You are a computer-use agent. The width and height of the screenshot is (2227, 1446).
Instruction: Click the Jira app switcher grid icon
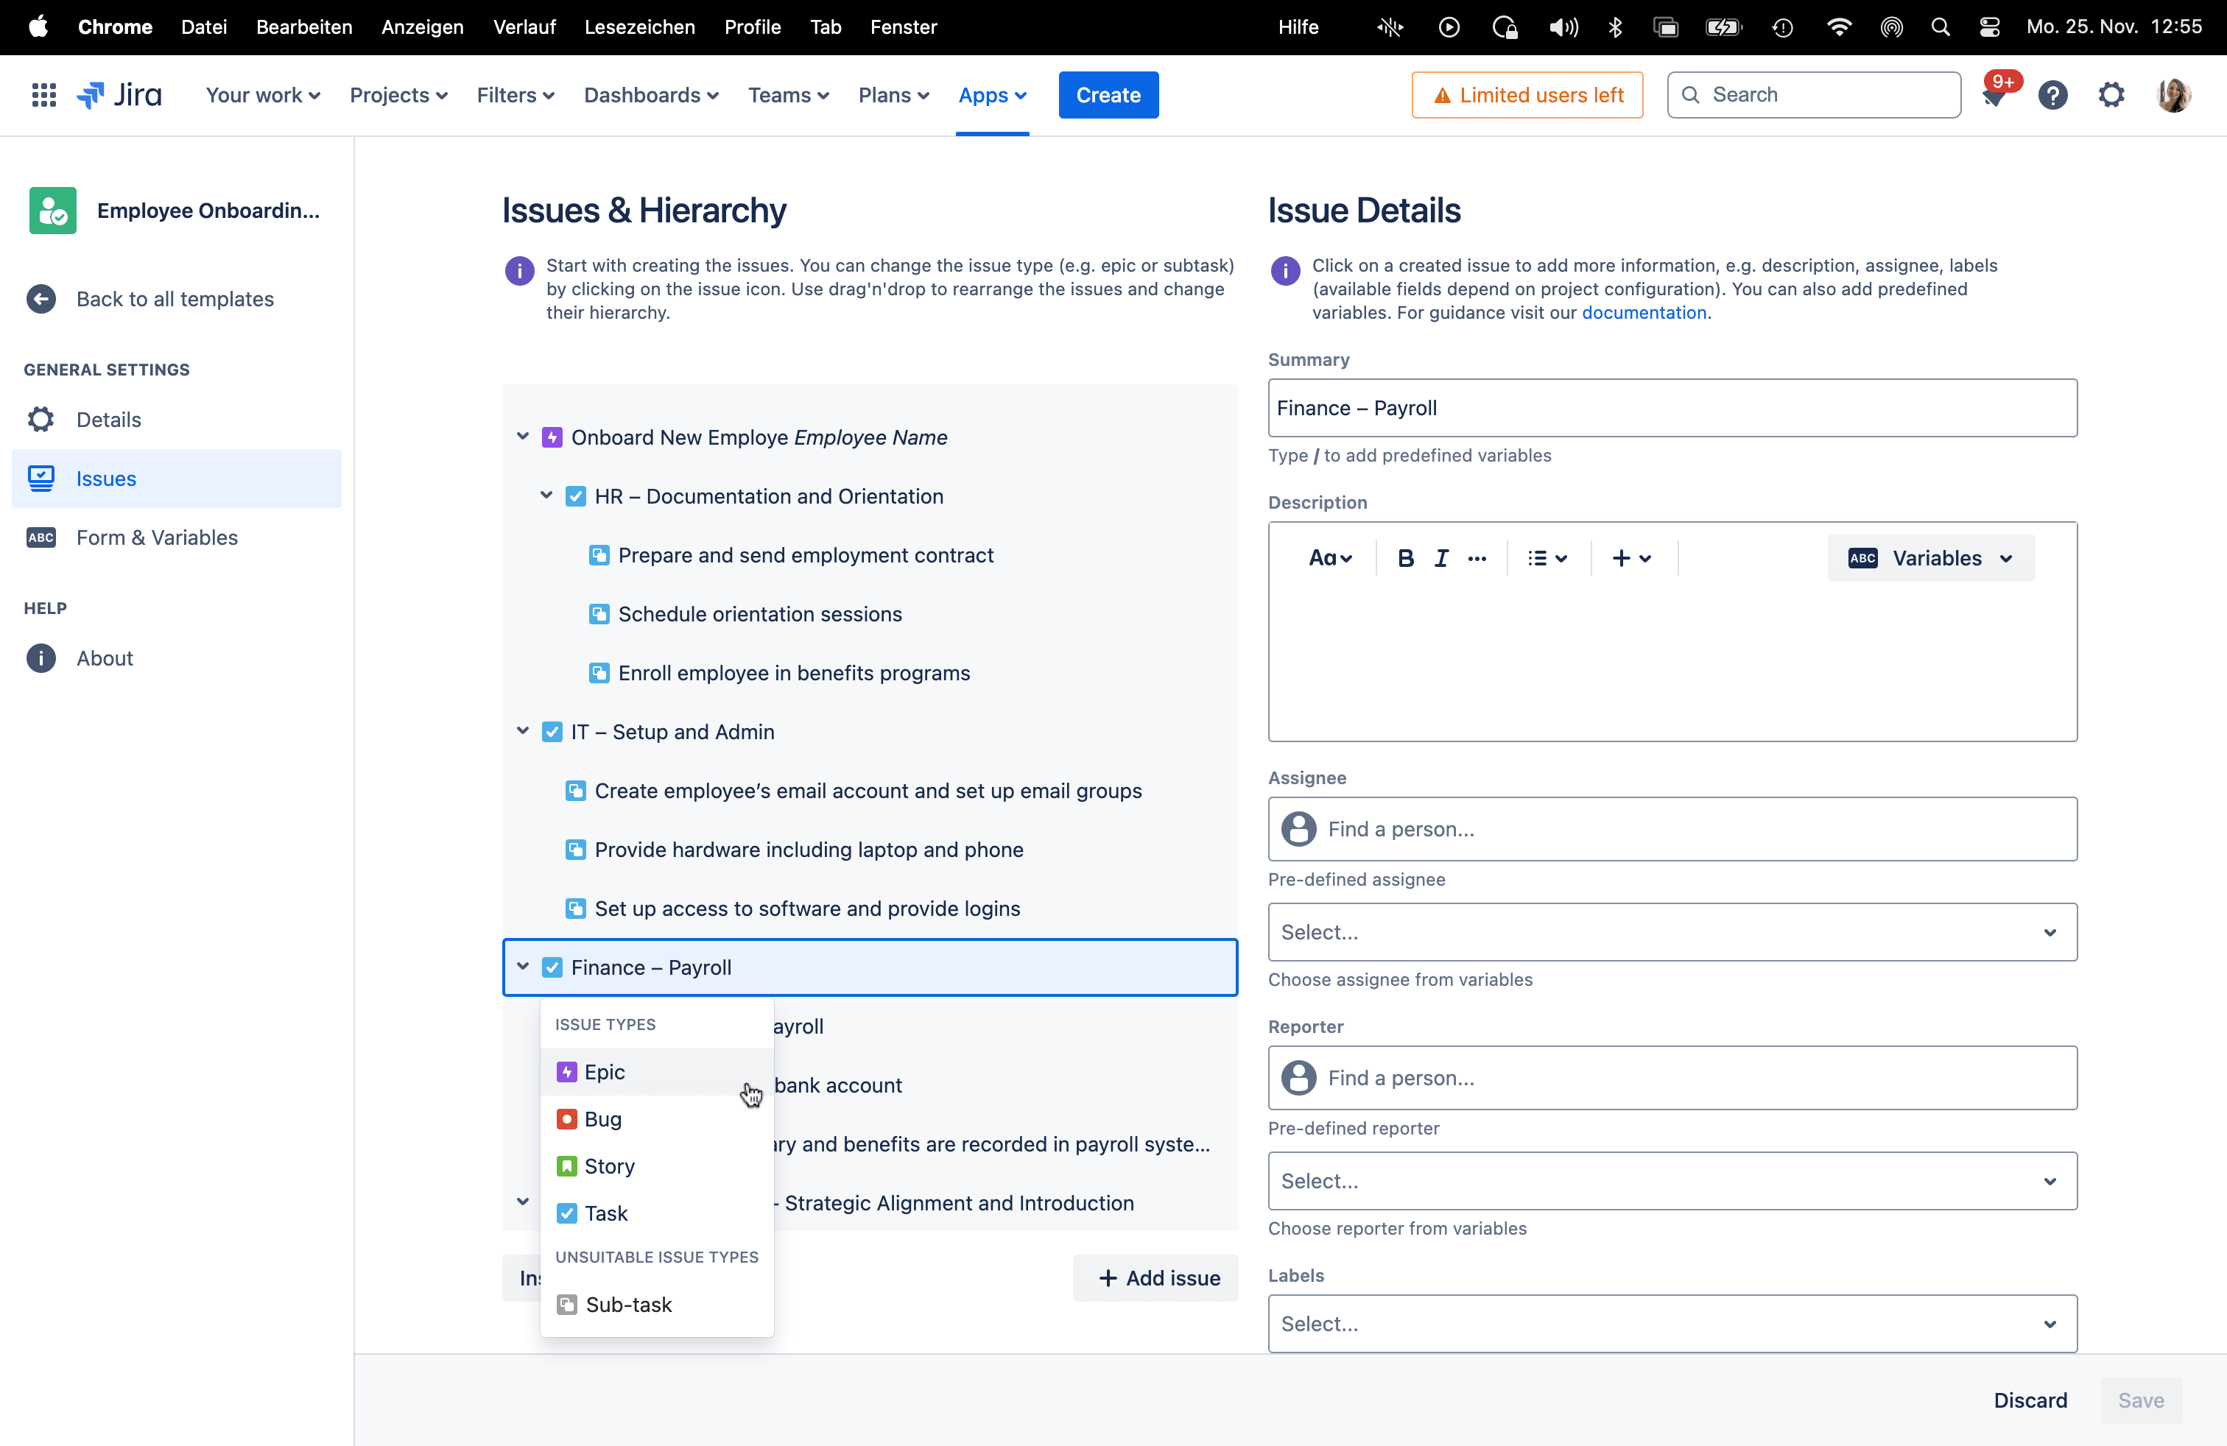click(x=43, y=94)
